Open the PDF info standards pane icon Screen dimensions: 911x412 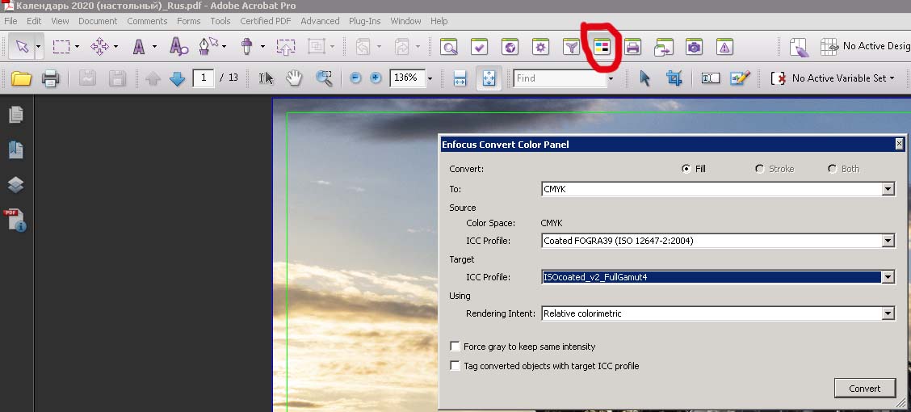16,221
